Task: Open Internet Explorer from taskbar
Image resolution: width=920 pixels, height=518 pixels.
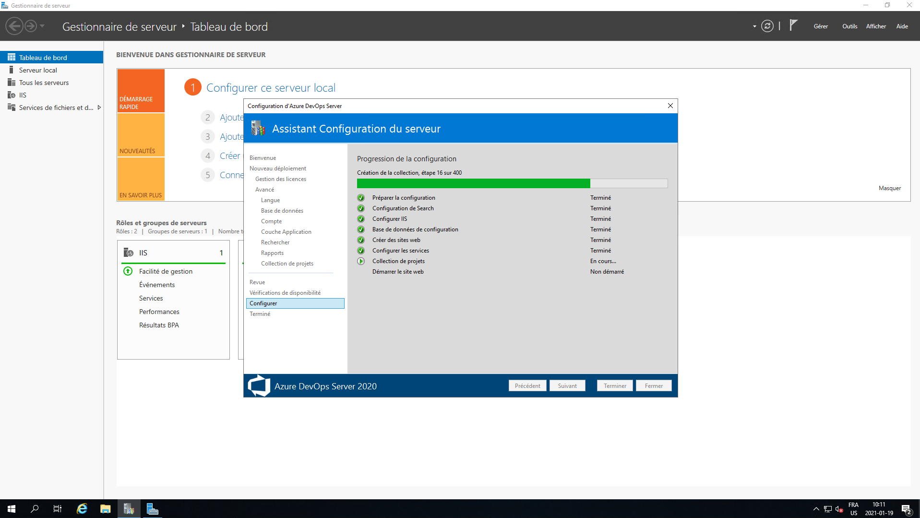Action: (x=82, y=509)
